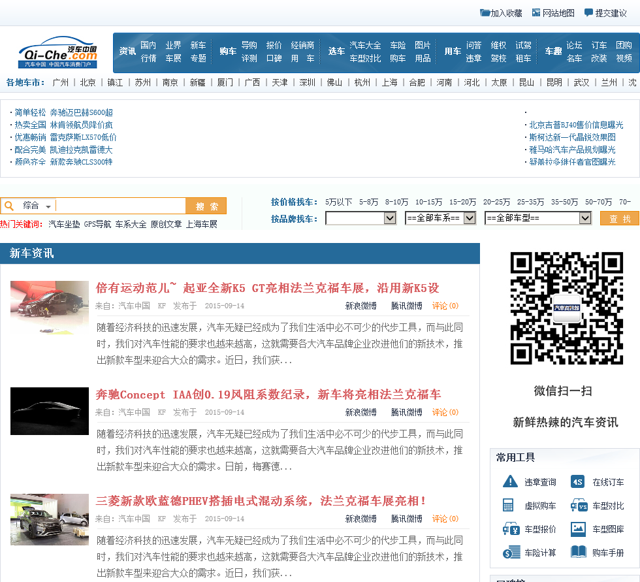Click hot keyword 汽车坐垫

coord(64,224)
